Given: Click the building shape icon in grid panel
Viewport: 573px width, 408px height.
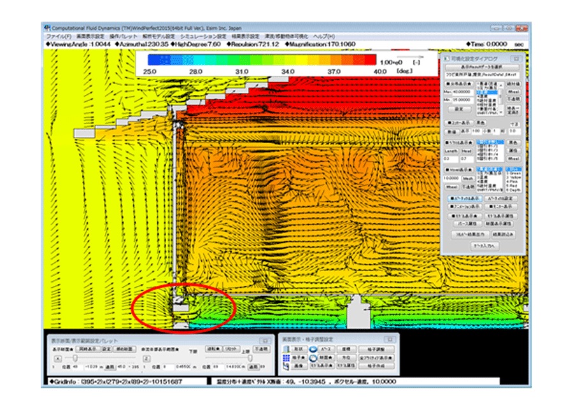Looking at the screenshot, I should 286,349.
